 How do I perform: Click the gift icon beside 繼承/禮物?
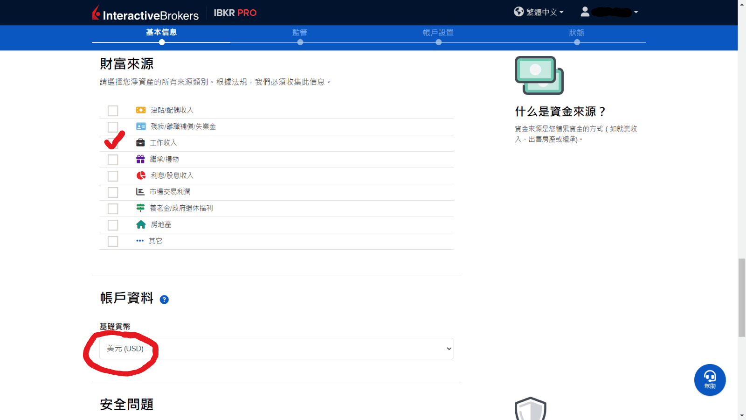(140, 159)
